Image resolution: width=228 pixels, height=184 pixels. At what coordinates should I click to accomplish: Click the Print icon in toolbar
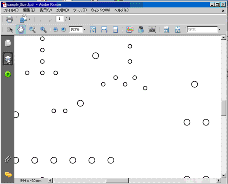tap(9, 19)
